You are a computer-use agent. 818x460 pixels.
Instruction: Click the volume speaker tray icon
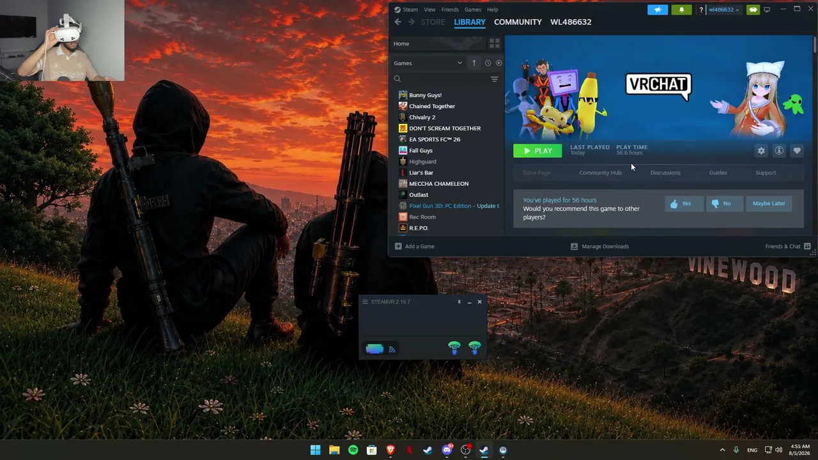click(778, 450)
